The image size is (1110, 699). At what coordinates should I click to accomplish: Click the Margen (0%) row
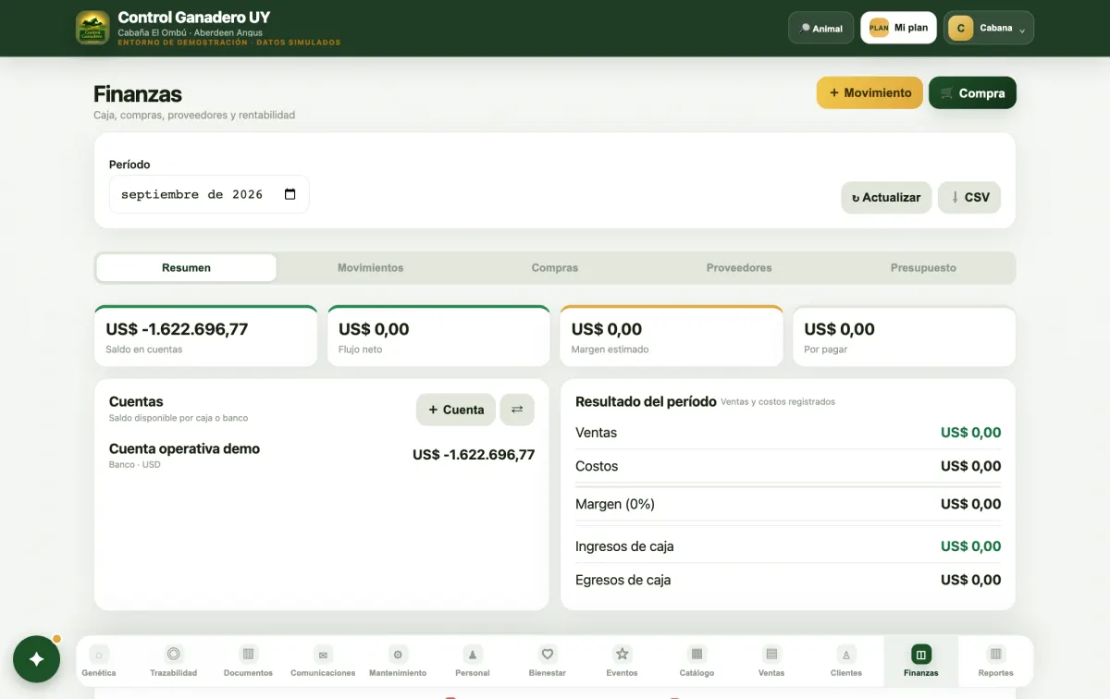click(x=788, y=504)
